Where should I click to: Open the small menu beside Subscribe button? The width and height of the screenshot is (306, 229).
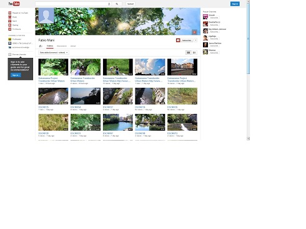click(x=195, y=40)
